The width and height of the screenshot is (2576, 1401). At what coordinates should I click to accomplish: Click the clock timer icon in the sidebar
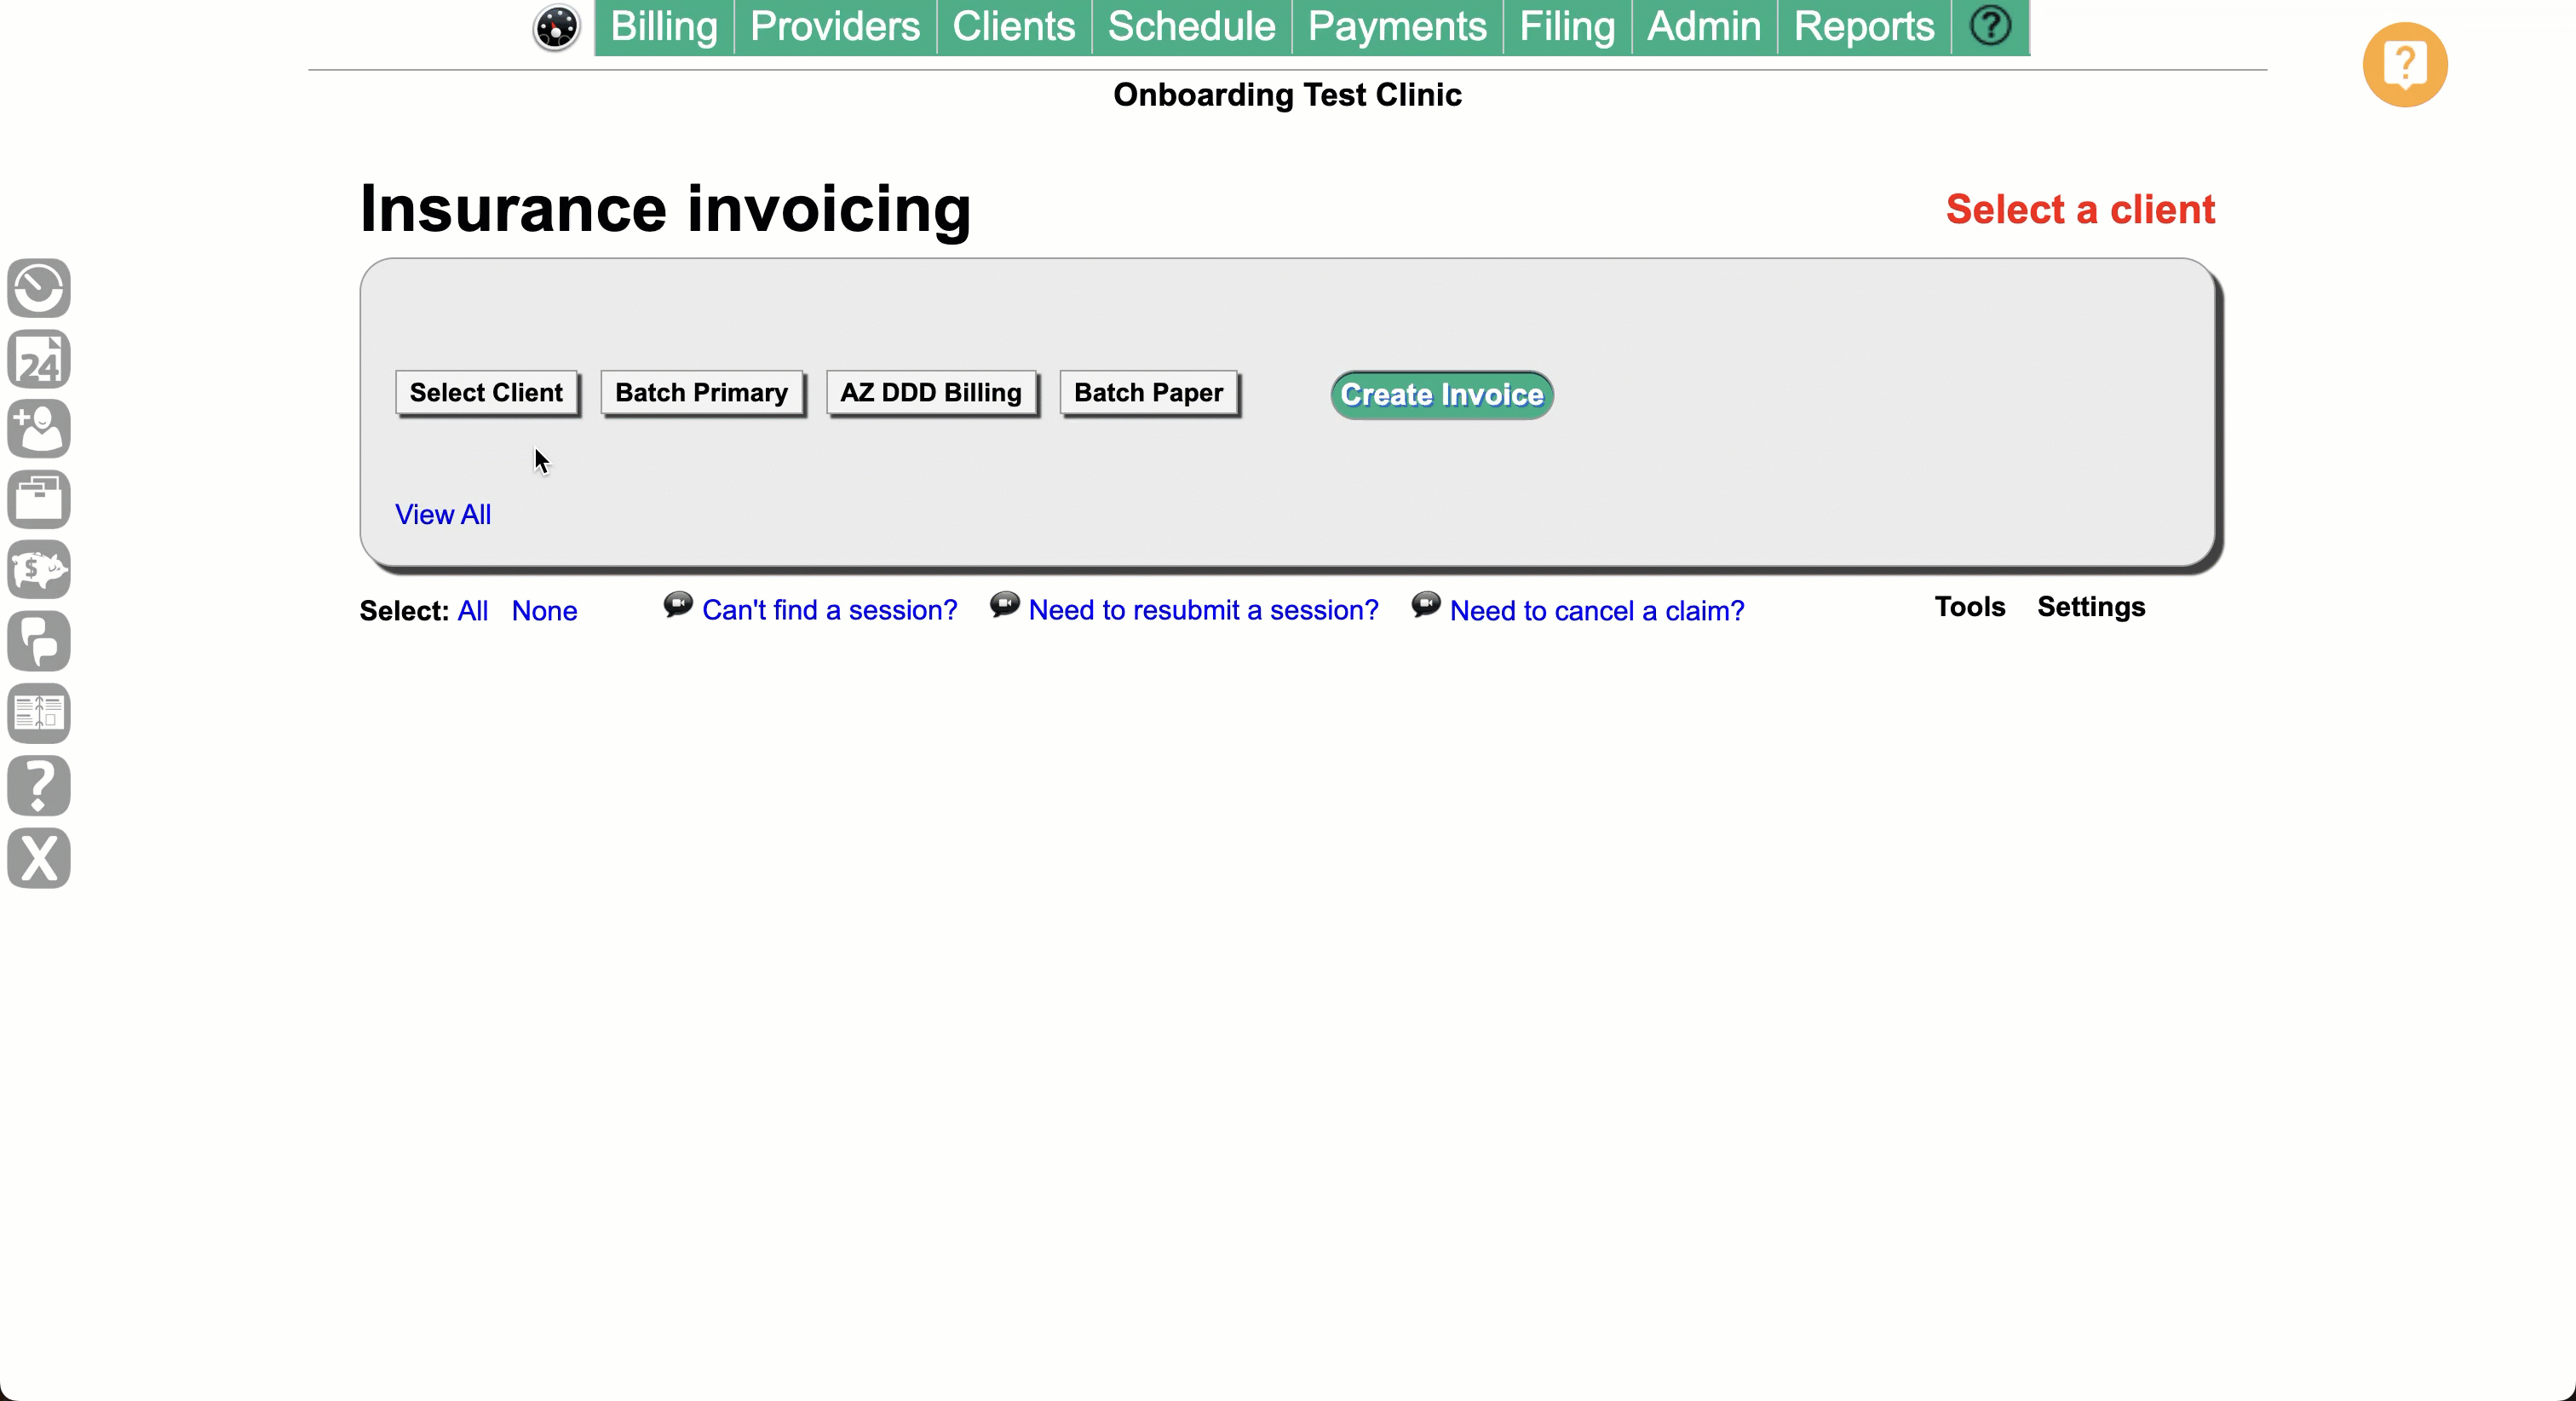coord(39,288)
